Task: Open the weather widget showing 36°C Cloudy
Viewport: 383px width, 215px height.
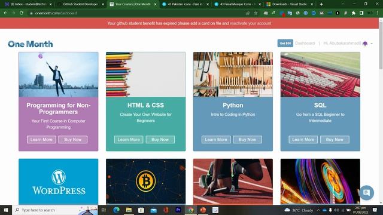Action: click(x=299, y=210)
